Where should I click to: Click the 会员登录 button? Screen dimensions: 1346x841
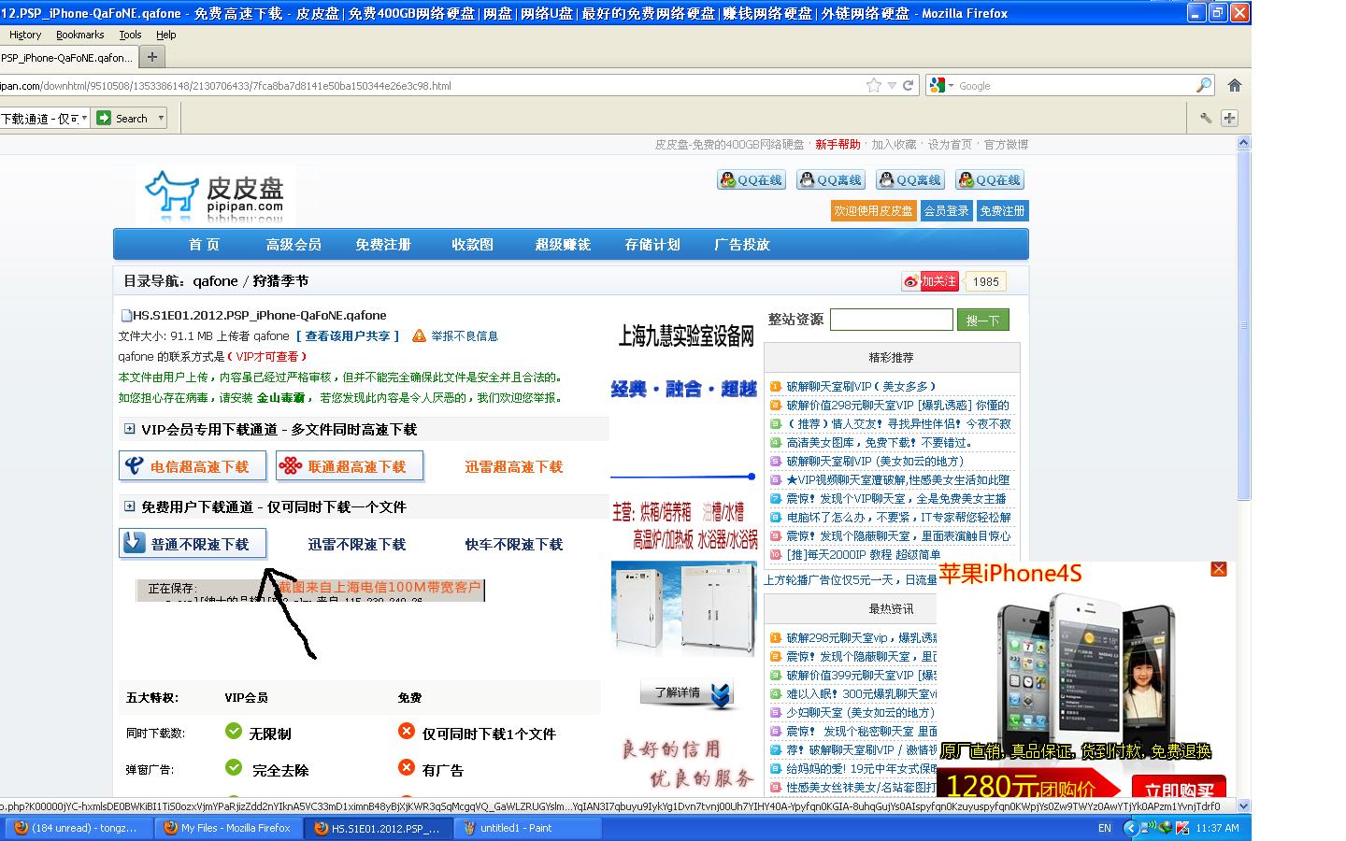tap(947, 211)
